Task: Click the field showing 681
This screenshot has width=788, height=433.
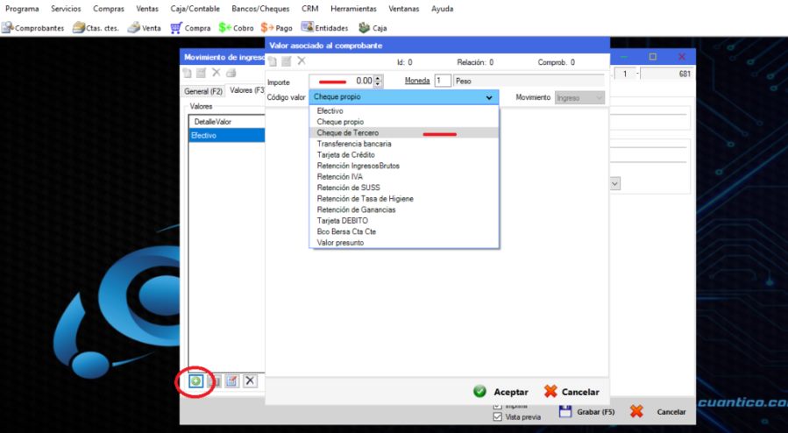Action: pos(667,74)
